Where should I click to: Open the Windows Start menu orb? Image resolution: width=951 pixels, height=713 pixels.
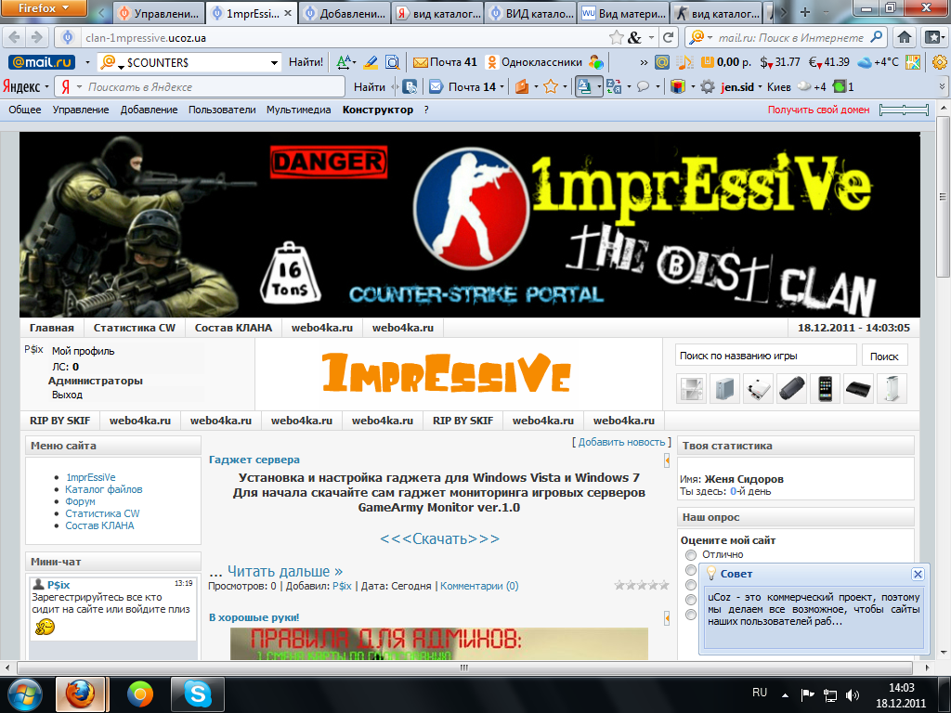24,694
